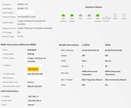Click the Memory Usage value 14.7%
131x108 pixels.
click(20, 37)
